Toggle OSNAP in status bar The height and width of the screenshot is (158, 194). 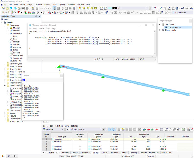click(x=80, y=156)
